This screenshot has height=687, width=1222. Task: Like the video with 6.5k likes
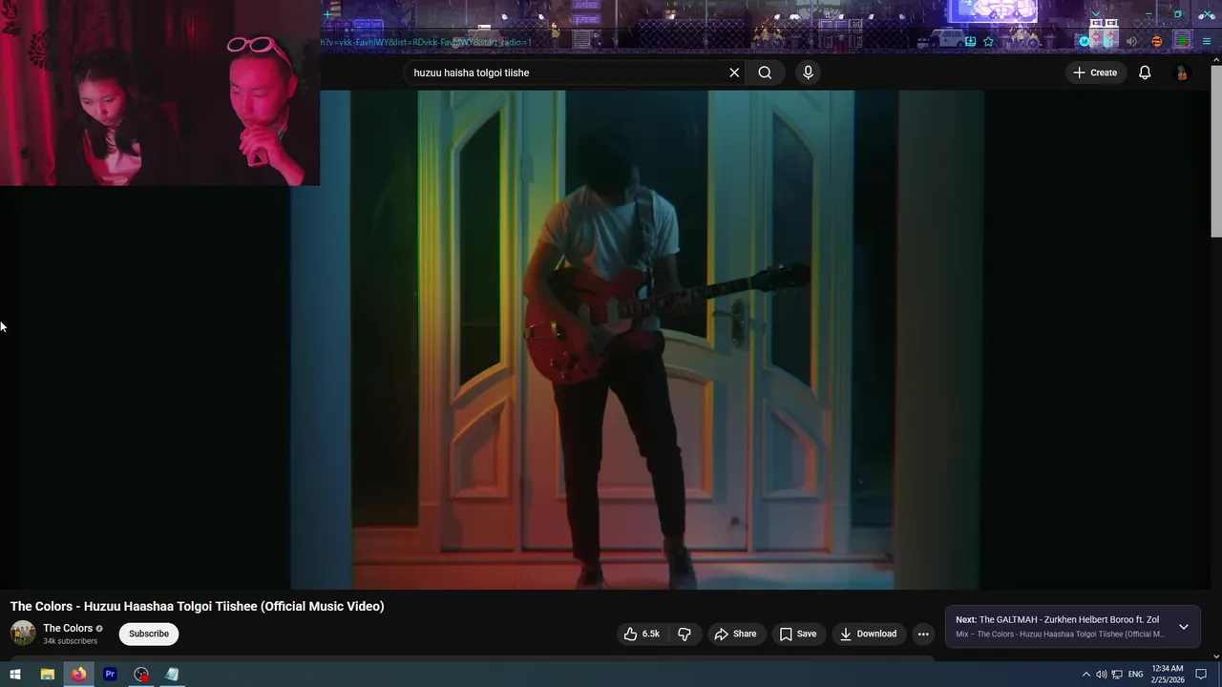(x=643, y=634)
